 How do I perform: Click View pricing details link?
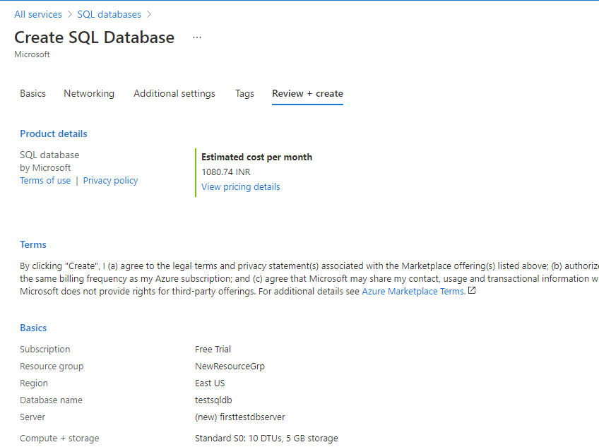click(241, 187)
